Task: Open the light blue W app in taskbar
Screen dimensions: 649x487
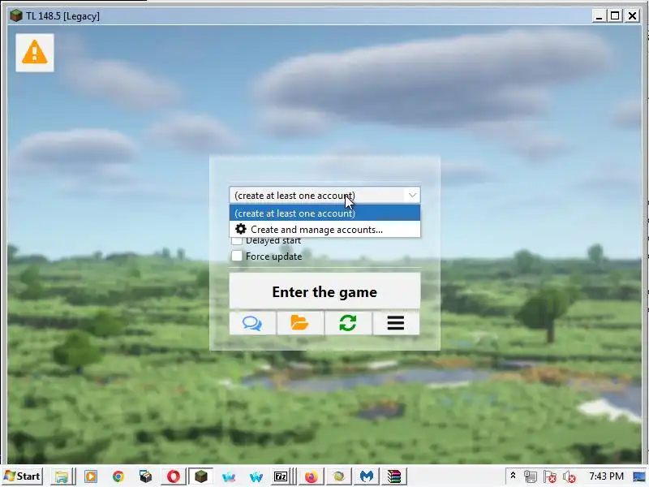Action: click(x=229, y=476)
